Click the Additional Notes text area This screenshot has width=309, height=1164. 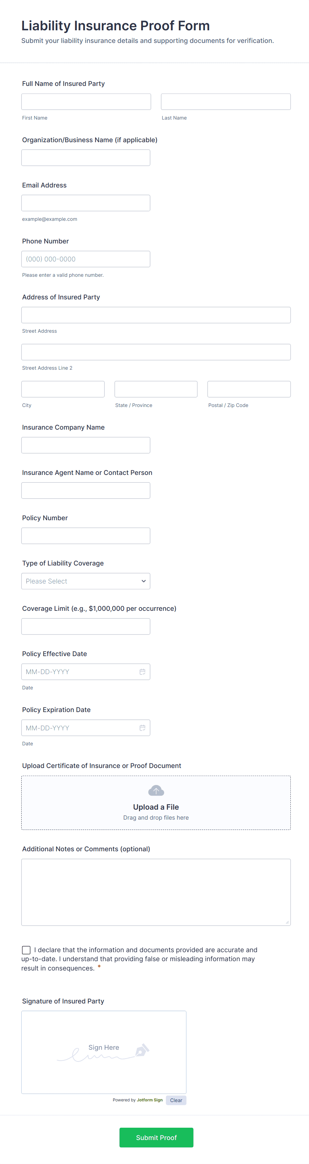click(156, 892)
